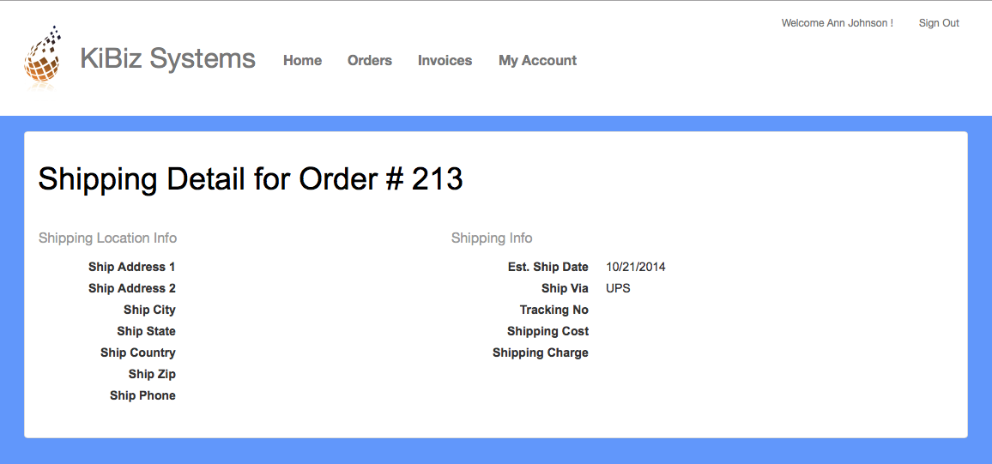
Task: Click Shipping Detail for Order # 213 heading
Action: coord(251,179)
